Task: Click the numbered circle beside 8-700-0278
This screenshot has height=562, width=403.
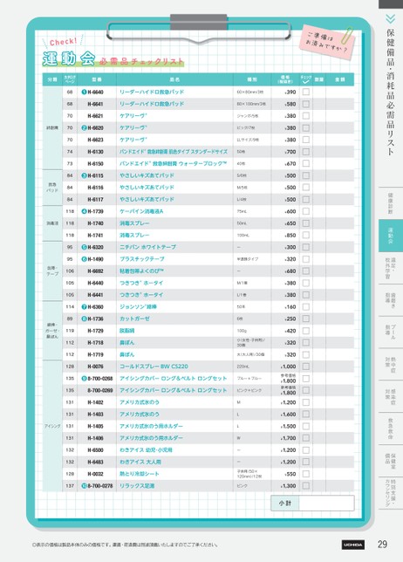Action: [85, 486]
